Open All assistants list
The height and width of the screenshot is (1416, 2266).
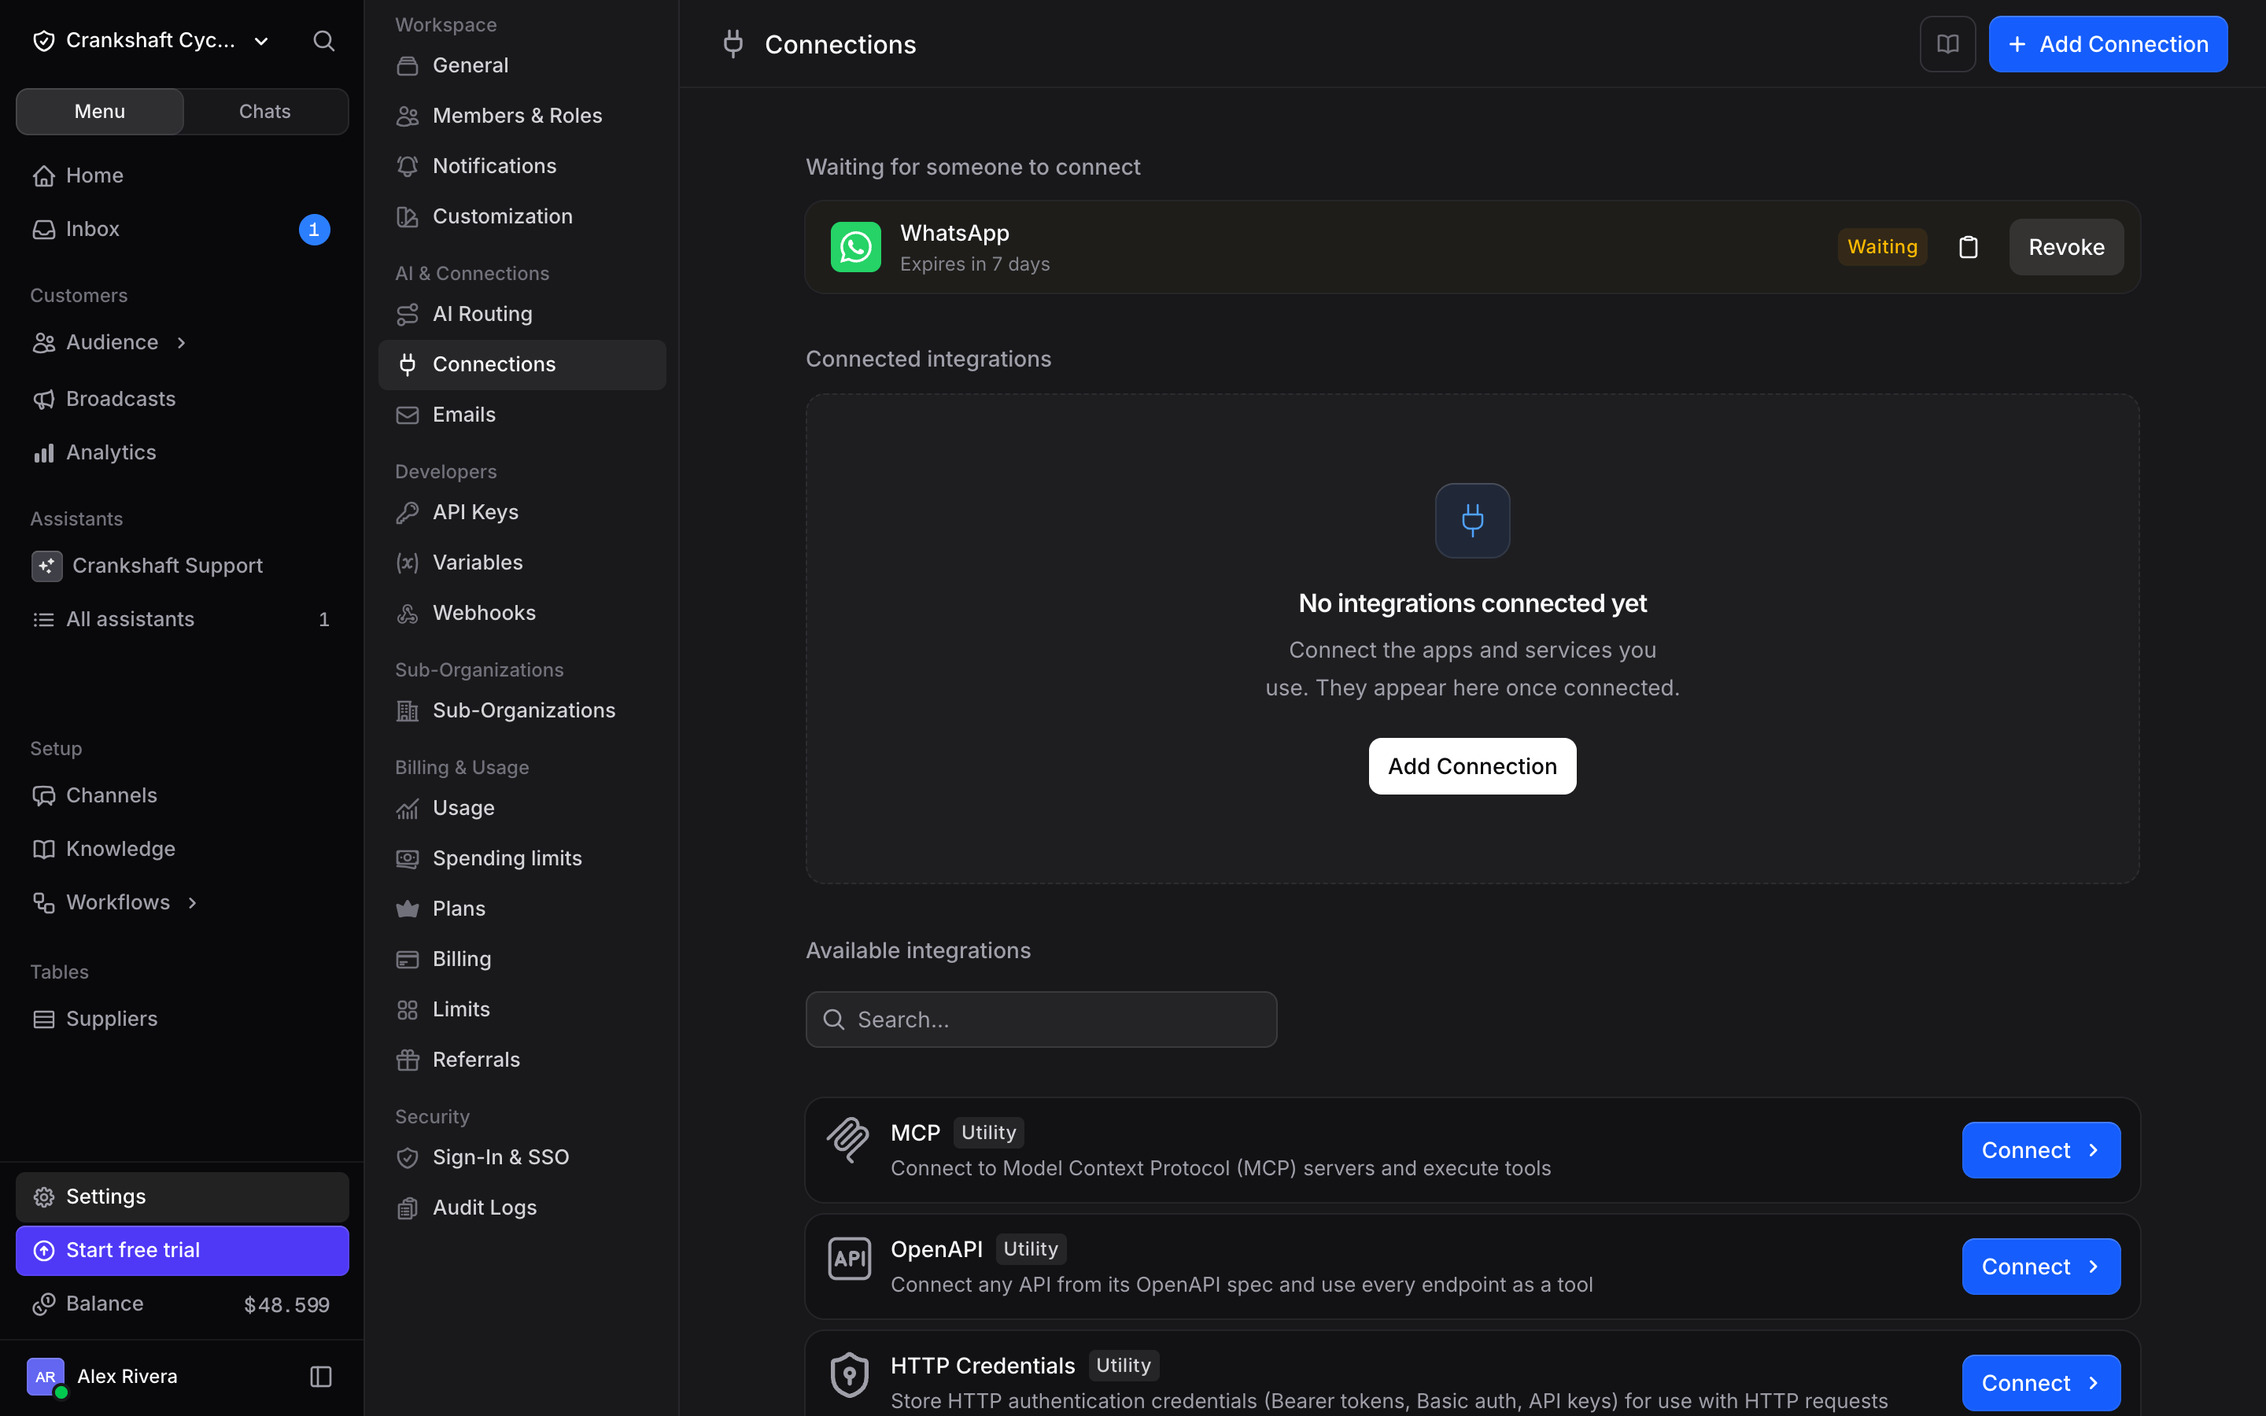183,619
